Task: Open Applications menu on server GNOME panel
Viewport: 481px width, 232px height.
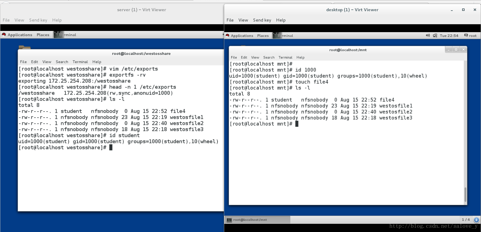Action: 20,35
